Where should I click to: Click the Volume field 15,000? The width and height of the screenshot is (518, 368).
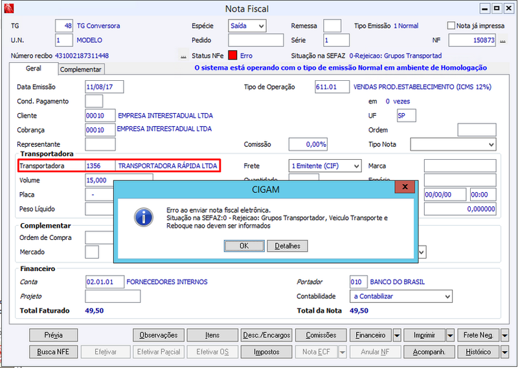(x=119, y=180)
